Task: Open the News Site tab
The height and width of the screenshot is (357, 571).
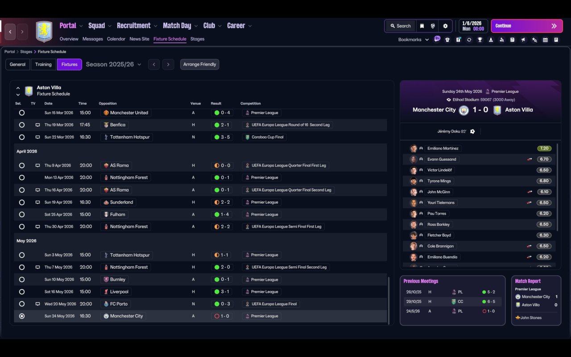Action: 139,39
